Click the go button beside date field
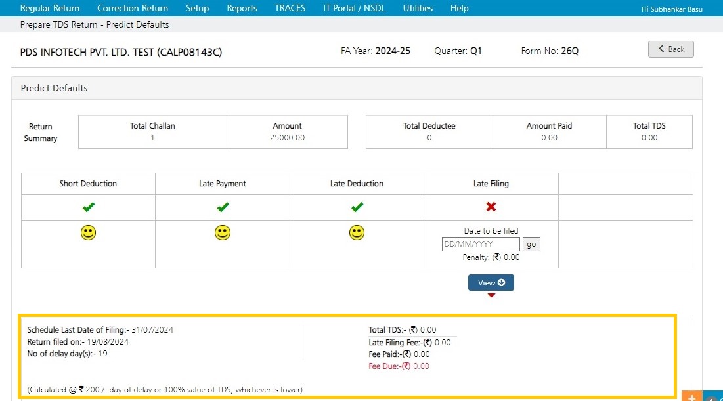This screenshot has width=723, height=401. pyautogui.click(x=531, y=244)
